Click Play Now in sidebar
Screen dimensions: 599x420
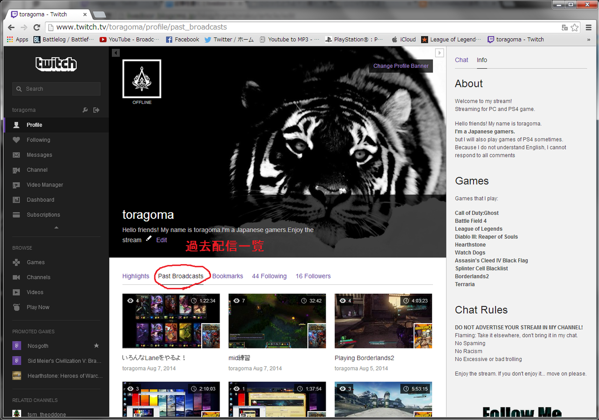point(56,307)
